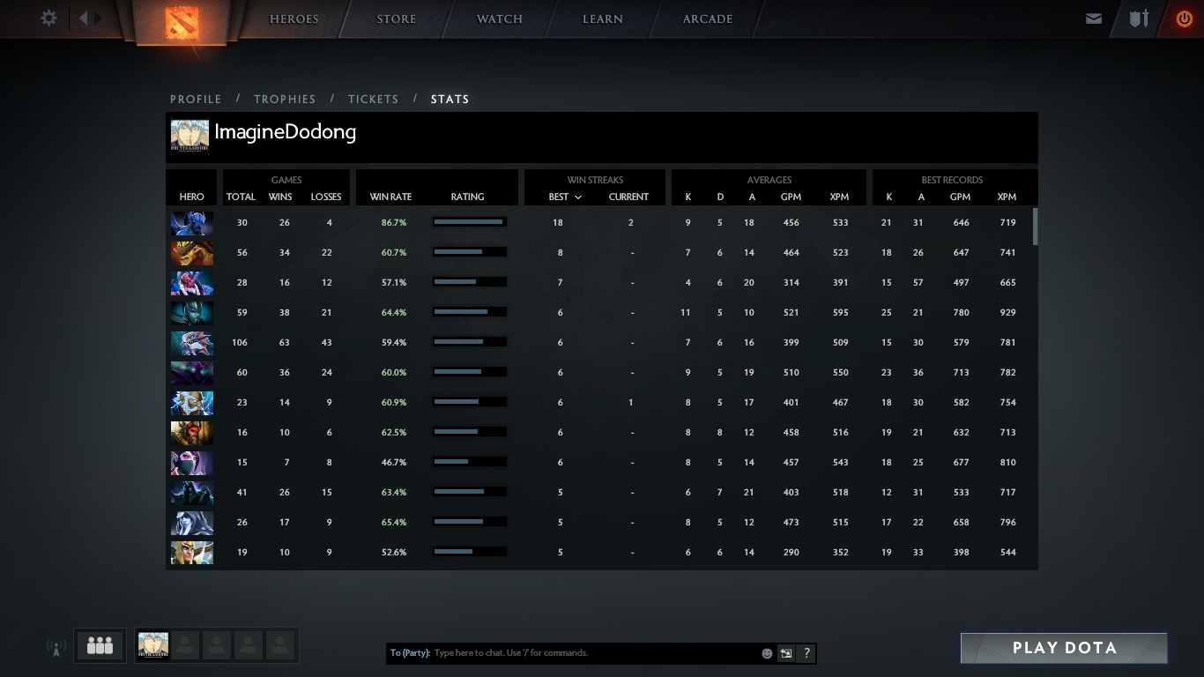Sort by WIN RATE column header
This screenshot has width=1204, height=677.
[x=390, y=197]
